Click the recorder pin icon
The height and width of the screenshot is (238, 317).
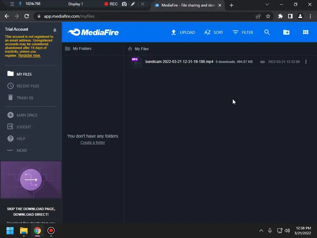coord(20,4)
